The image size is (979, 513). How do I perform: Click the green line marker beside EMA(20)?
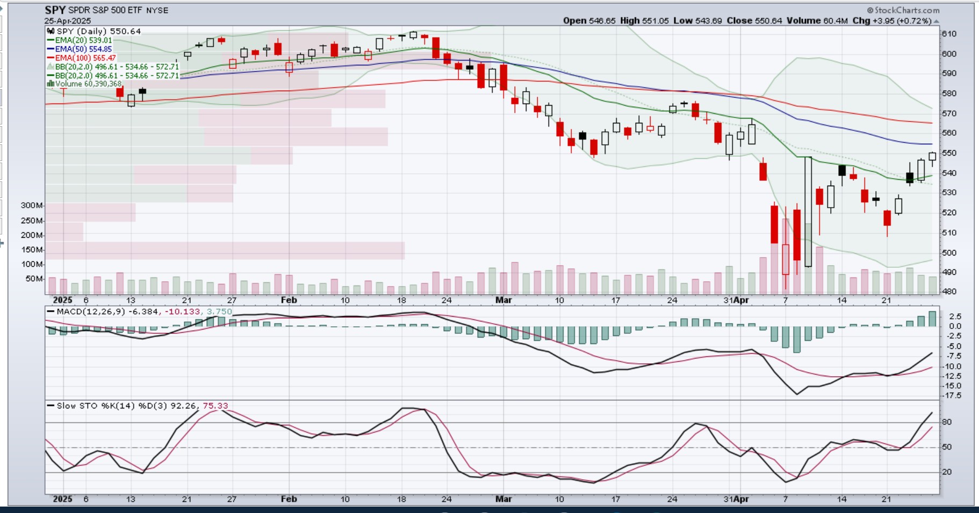point(51,40)
